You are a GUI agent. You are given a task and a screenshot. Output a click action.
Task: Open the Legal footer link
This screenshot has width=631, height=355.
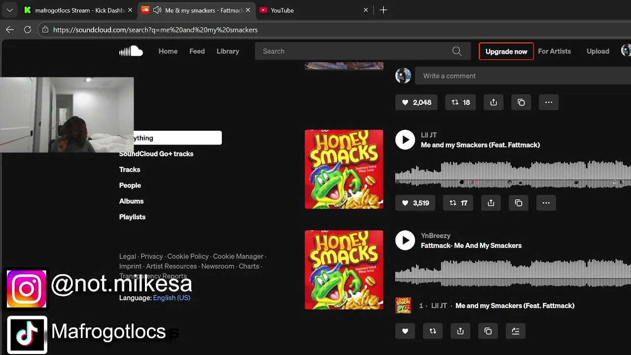pos(128,256)
